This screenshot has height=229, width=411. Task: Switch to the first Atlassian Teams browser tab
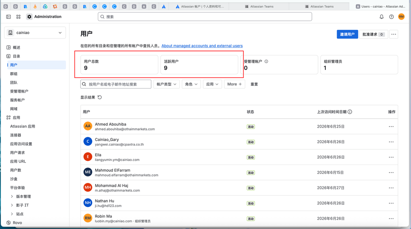(259, 7)
